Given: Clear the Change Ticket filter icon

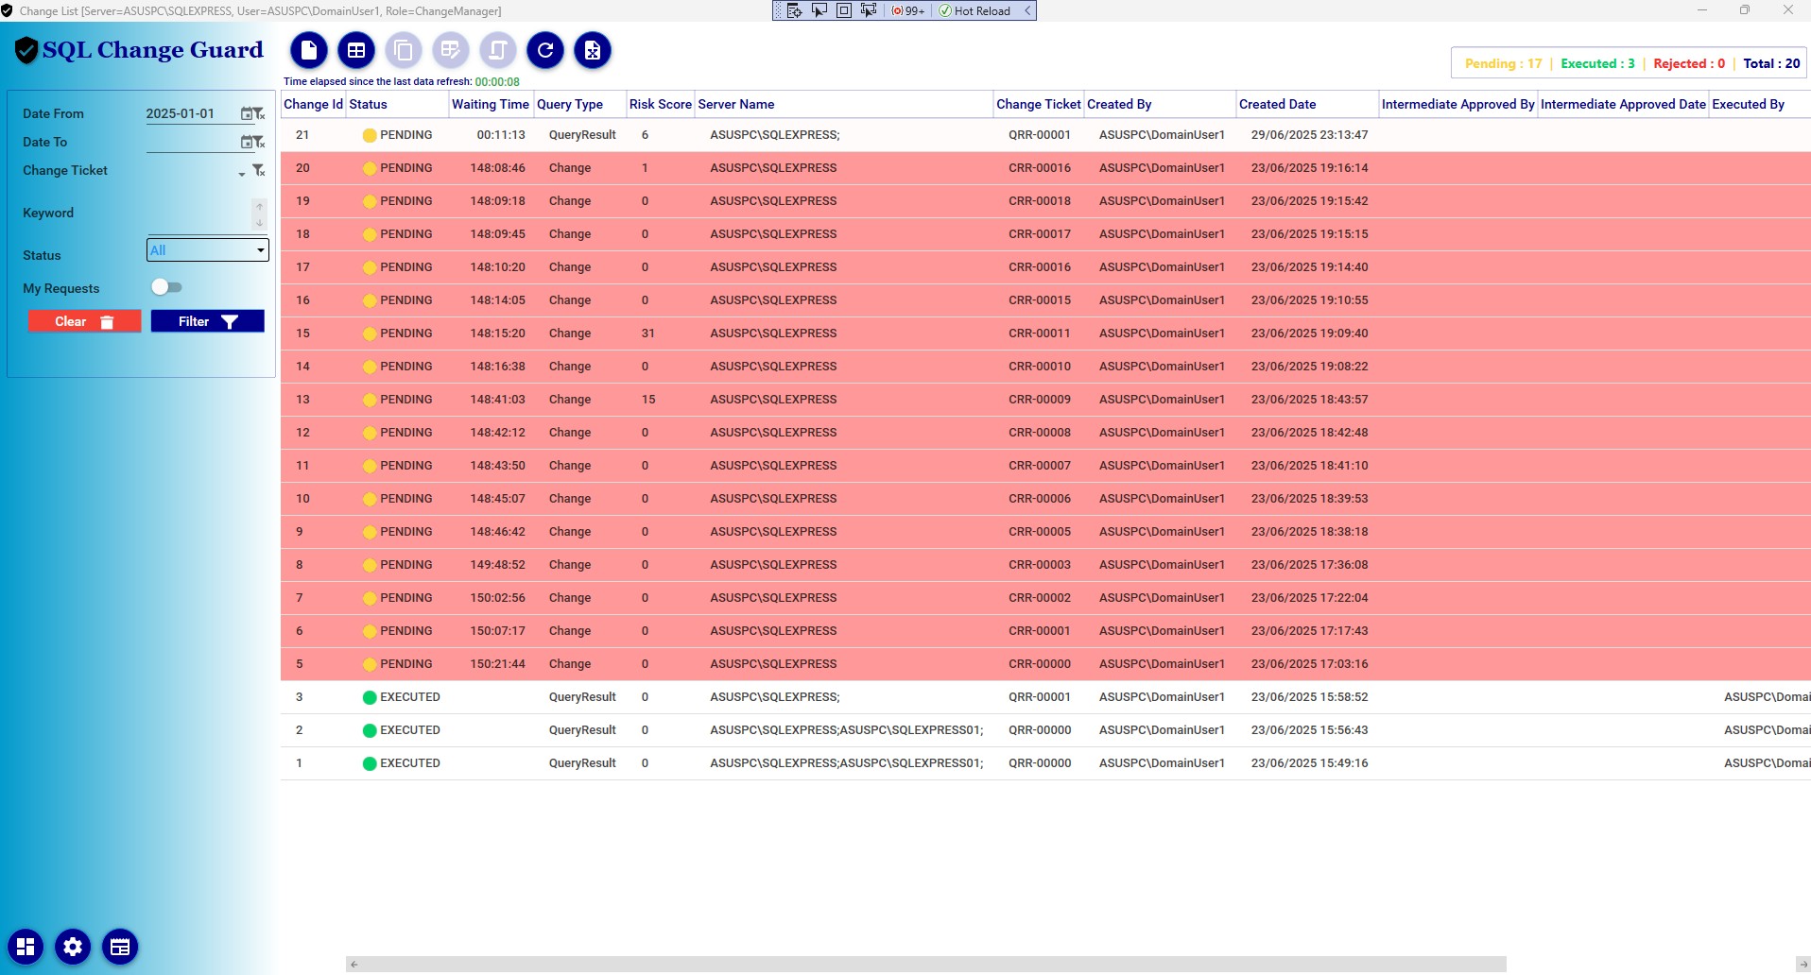Looking at the screenshot, I should tap(258, 170).
